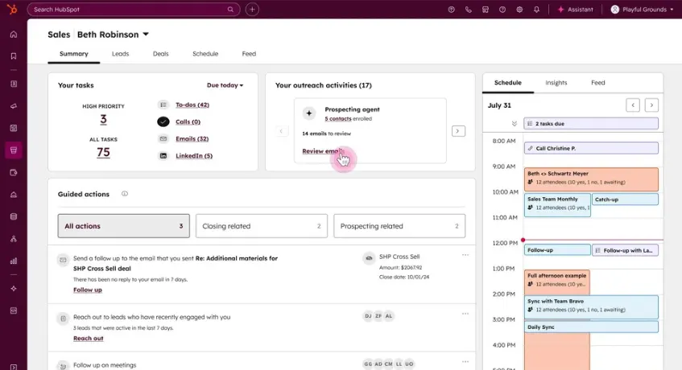Open the Due today filter dropdown
The height and width of the screenshot is (370, 682).
pos(225,85)
